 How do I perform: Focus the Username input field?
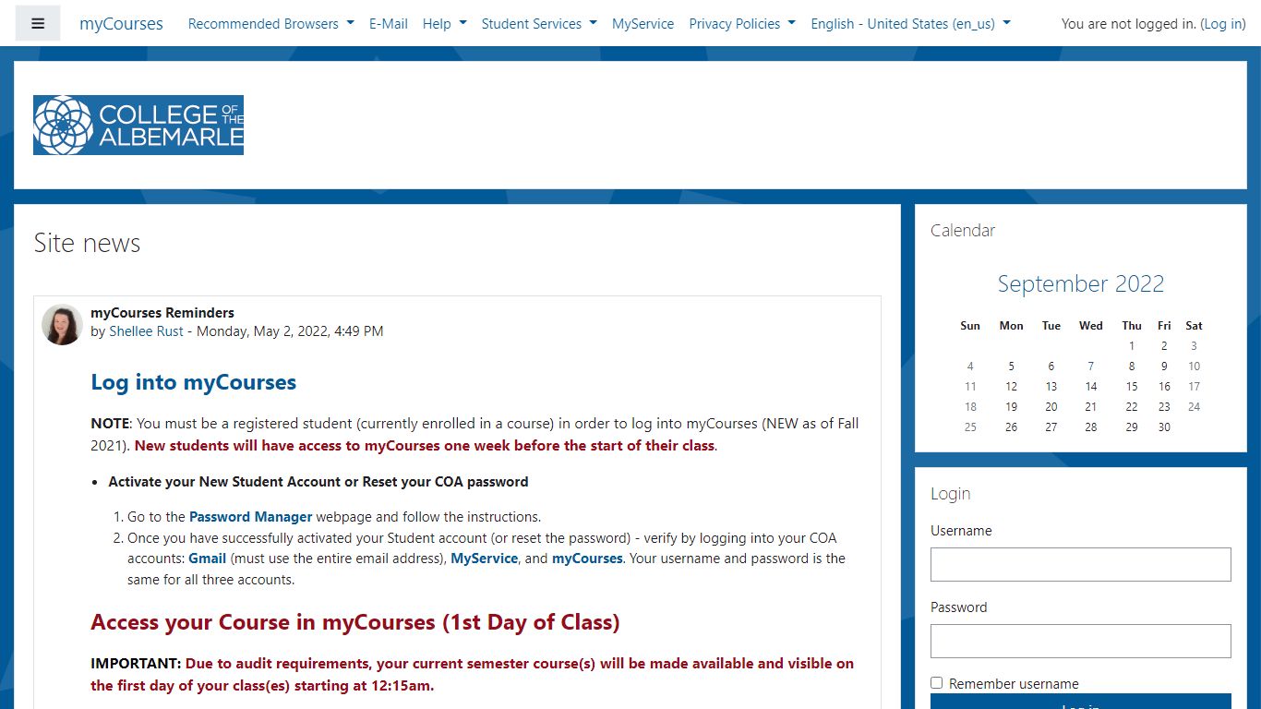[x=1081, y=564]
